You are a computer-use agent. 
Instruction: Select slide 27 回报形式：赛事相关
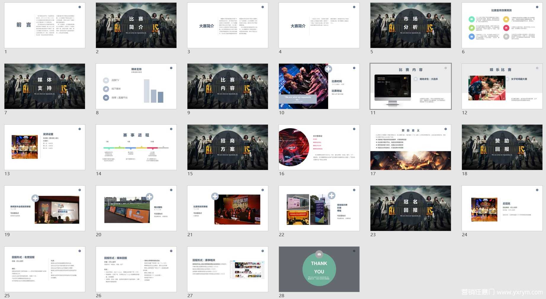click(228, 269)
